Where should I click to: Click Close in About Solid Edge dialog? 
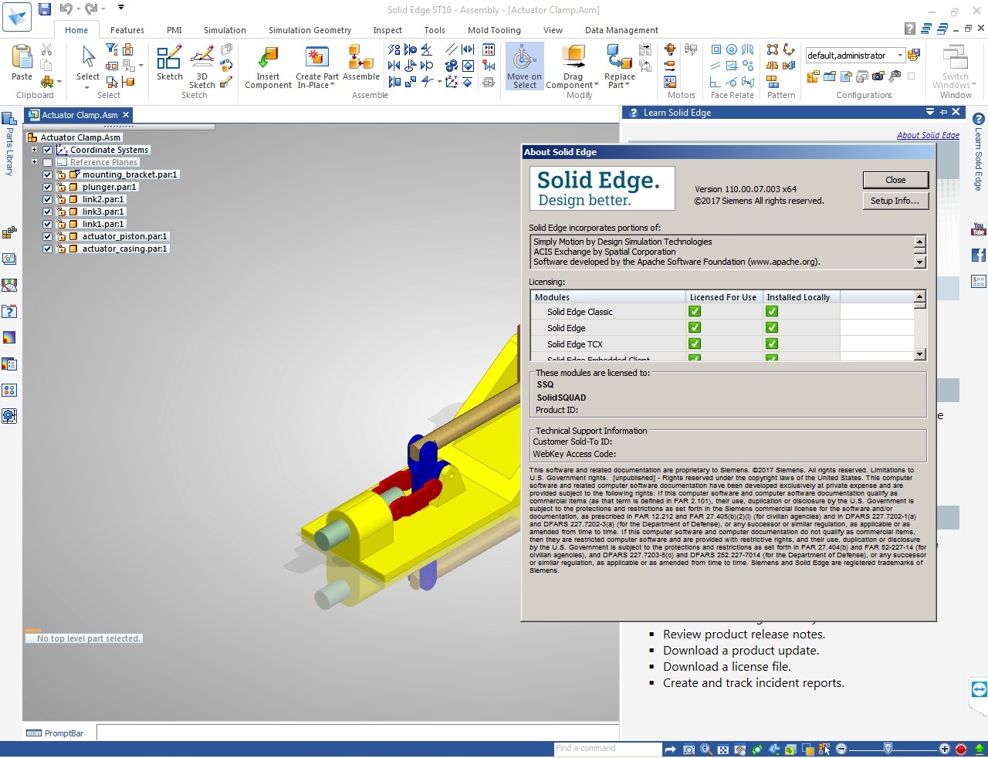pos(895,180)
